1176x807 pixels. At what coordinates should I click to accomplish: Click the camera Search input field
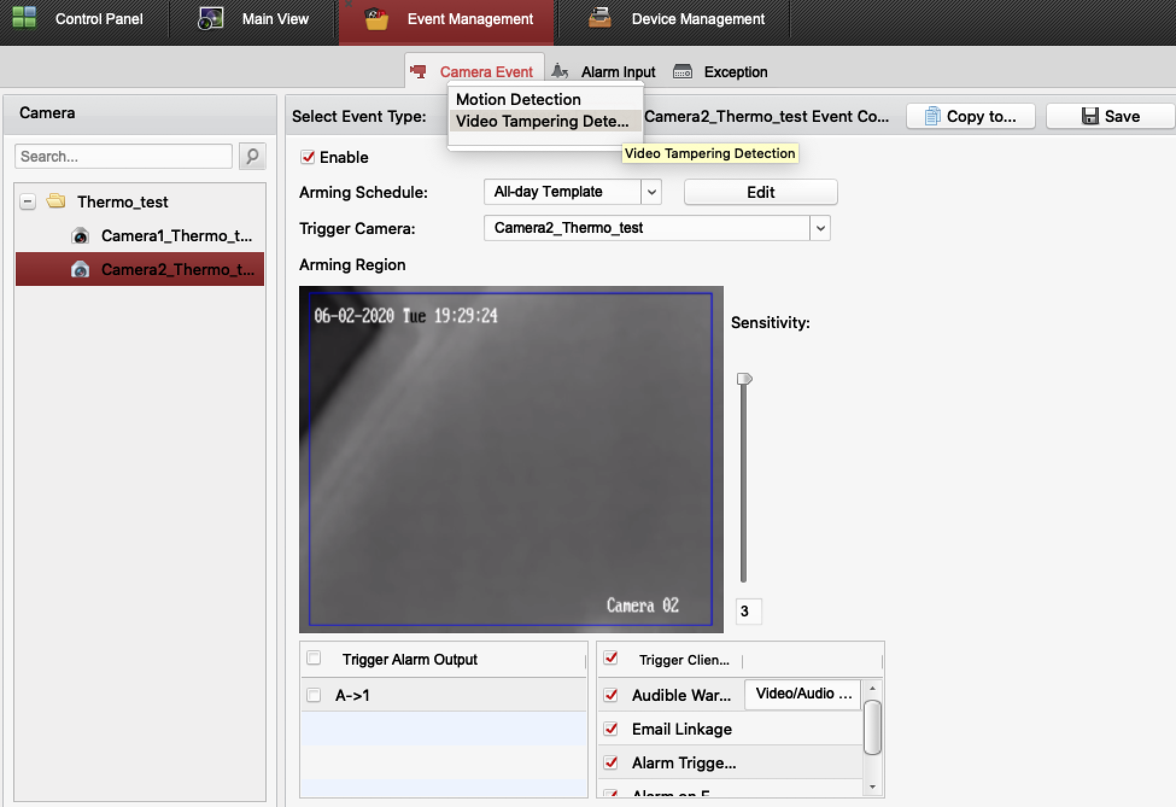pos(123,156)
